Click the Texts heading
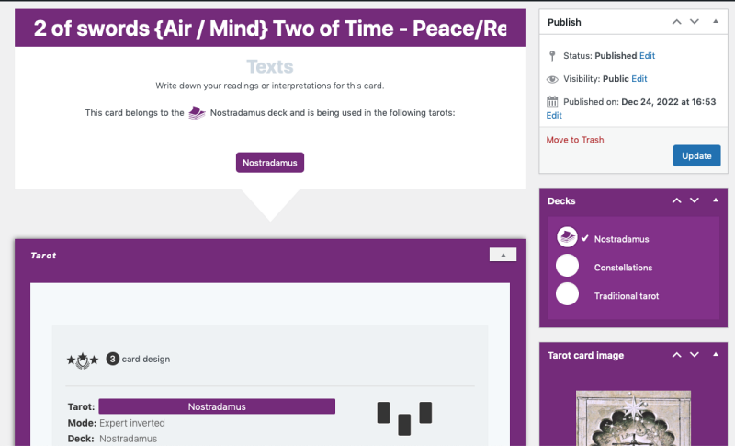Screen dimensions: 735x446 tap(270, 66)
